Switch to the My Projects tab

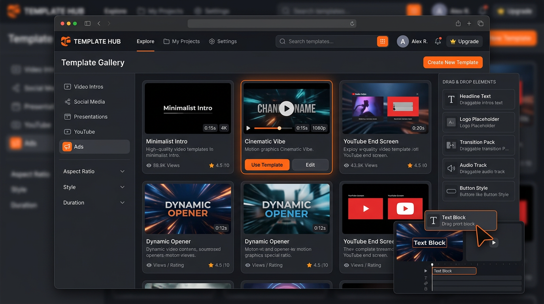coord(181,41)
